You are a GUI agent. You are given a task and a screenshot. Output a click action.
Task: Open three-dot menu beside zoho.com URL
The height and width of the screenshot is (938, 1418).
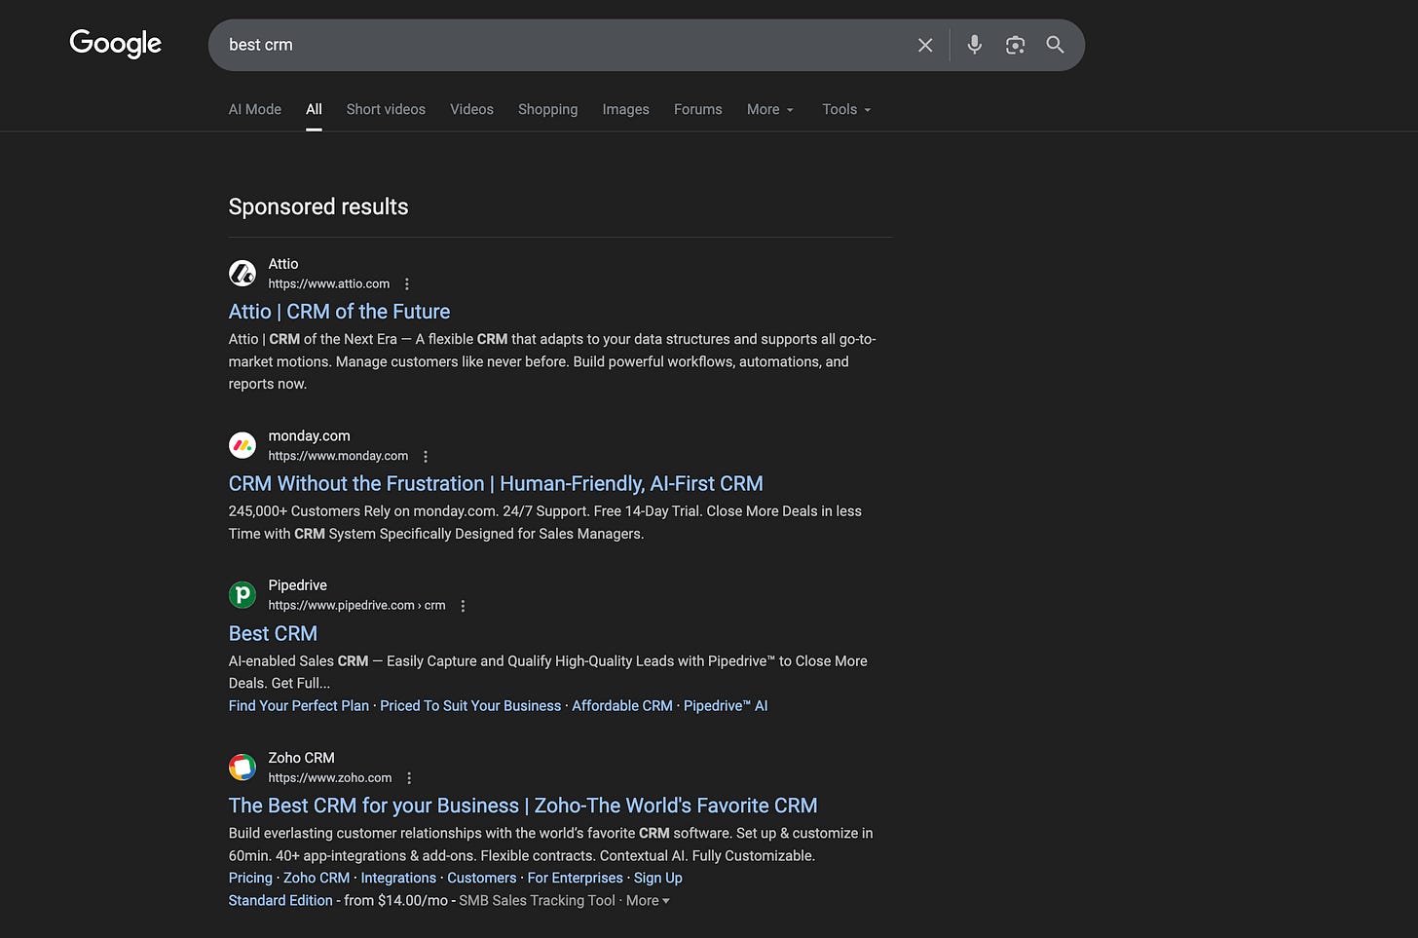[x=409, y=778]
